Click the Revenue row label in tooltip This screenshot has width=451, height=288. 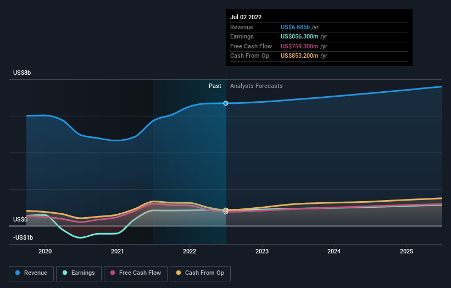pyautogui.click(x=242, y=27)
